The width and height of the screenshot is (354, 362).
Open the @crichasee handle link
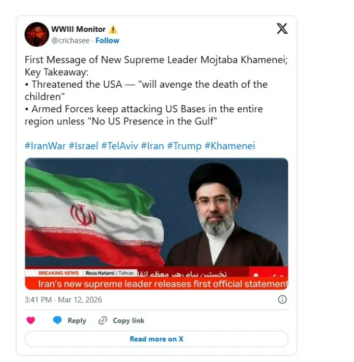pyautogui.click(x=70, y=41)
